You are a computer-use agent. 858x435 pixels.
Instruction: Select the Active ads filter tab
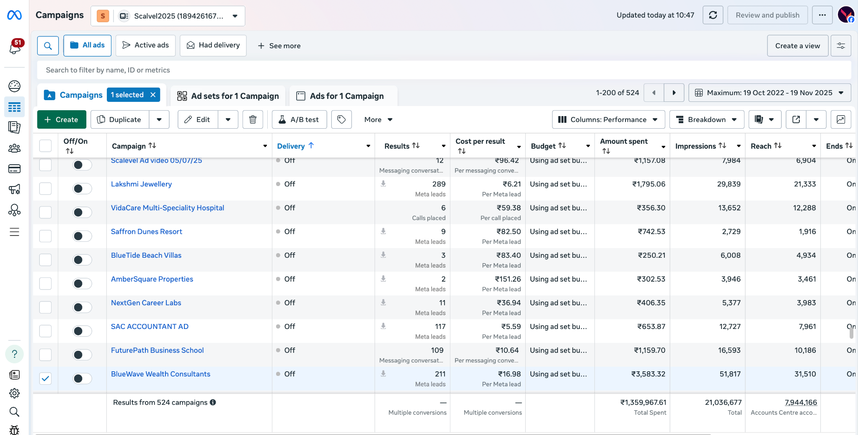pos(145,45)
